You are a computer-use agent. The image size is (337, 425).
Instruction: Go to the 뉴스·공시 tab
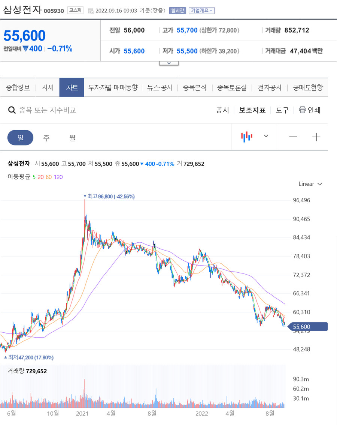coord(160,88)
